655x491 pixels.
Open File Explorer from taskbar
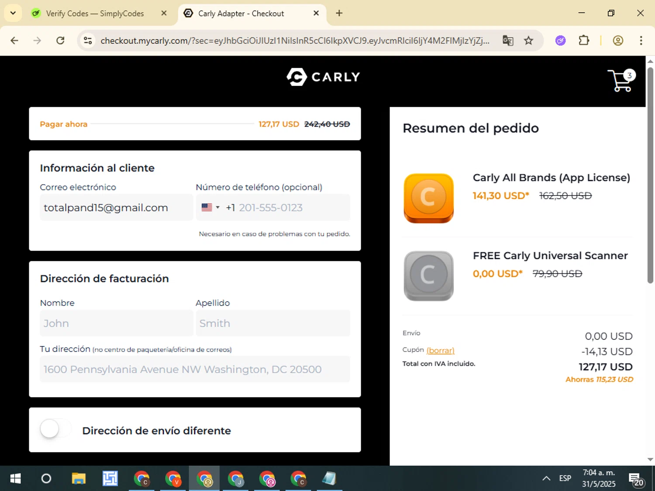tap(79, 479)
